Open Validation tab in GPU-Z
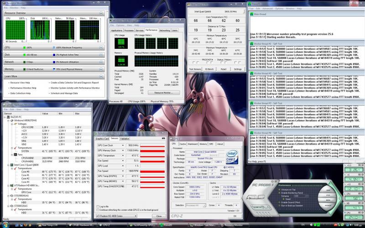The width and height of the screenshot is (365, 228). [125, 139]
